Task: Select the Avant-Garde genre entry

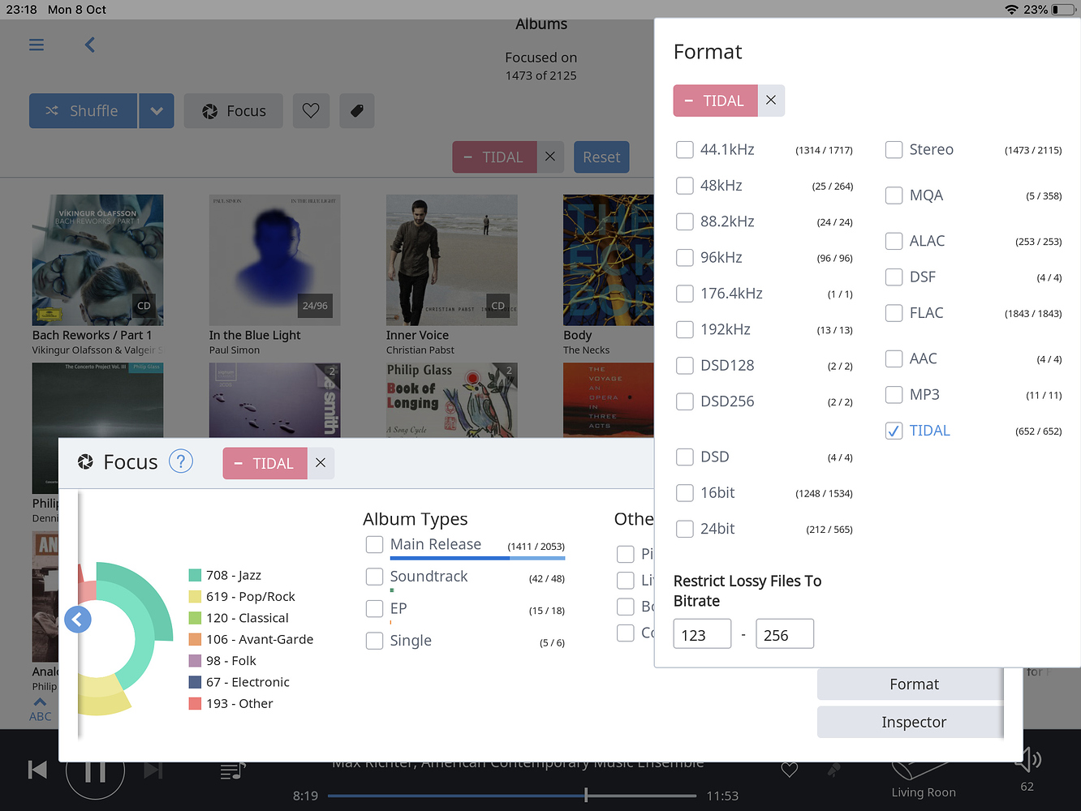Action: click(x=251, y=639)
